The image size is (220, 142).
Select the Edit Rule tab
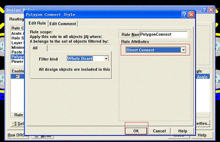tap(37, 23)
